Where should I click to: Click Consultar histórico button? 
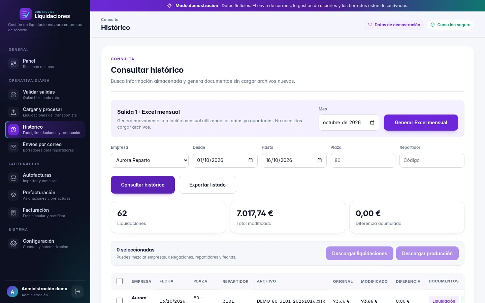pyautogui.click(x=143, y=185)
